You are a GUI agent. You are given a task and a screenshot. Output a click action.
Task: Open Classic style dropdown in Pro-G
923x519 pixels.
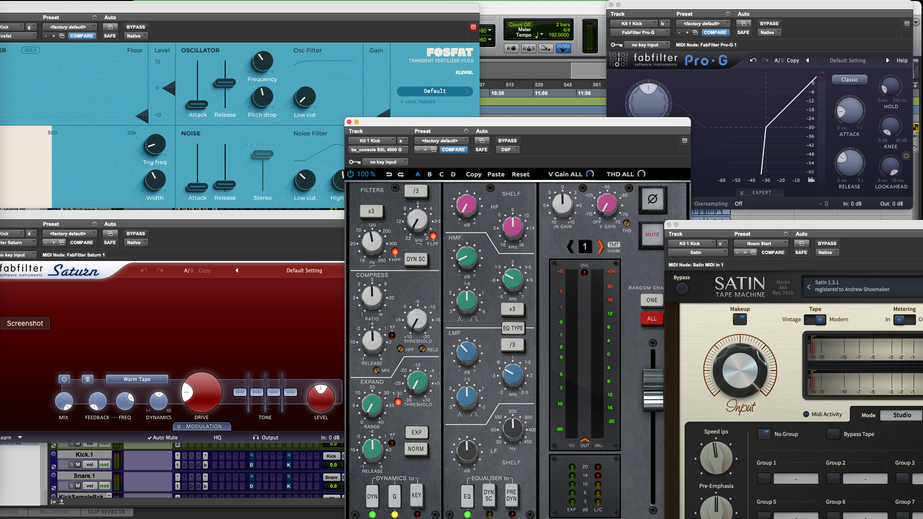(x=849, y=80)
